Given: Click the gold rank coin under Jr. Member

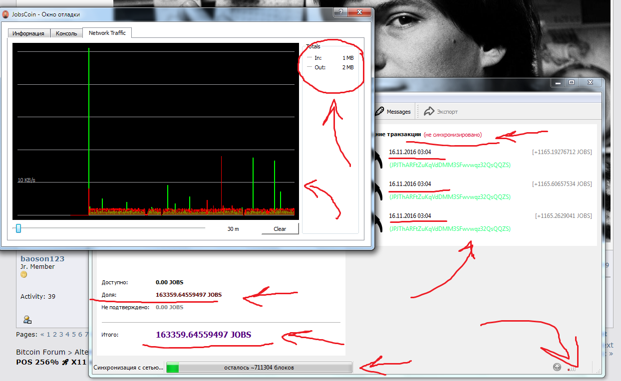Looking at the screenshot, I should coord(23,274).
